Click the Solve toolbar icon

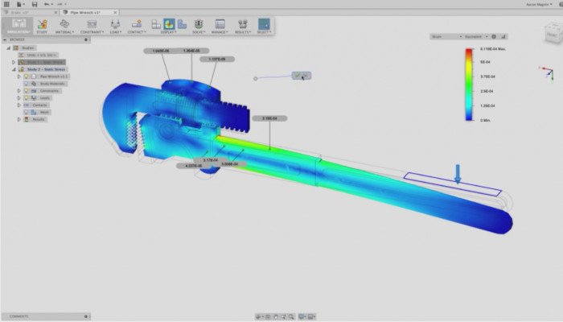[x=199, y=24]
